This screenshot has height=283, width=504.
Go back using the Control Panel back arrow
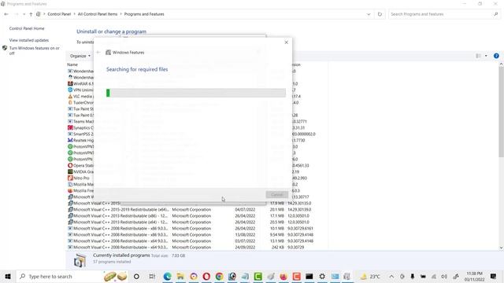pyautogui.click(x=6, y=14)
